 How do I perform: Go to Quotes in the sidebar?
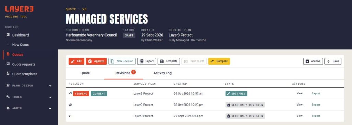[x=18, y=54]
